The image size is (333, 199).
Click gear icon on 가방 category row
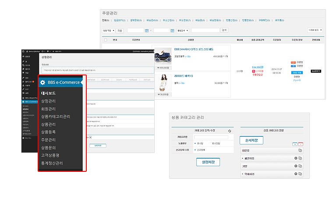[x=296, y=166]
